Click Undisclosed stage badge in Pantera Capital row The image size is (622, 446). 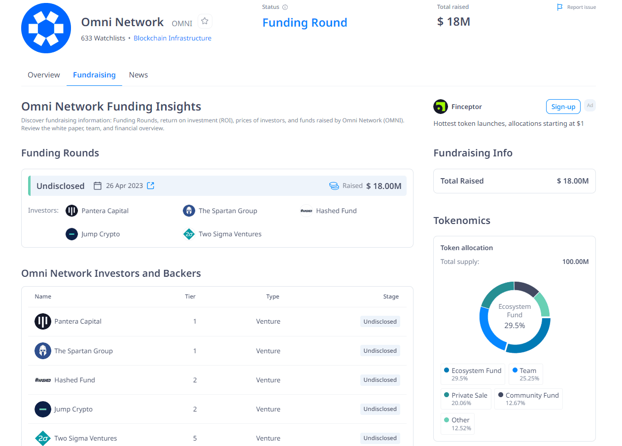[x=380, y=322]
